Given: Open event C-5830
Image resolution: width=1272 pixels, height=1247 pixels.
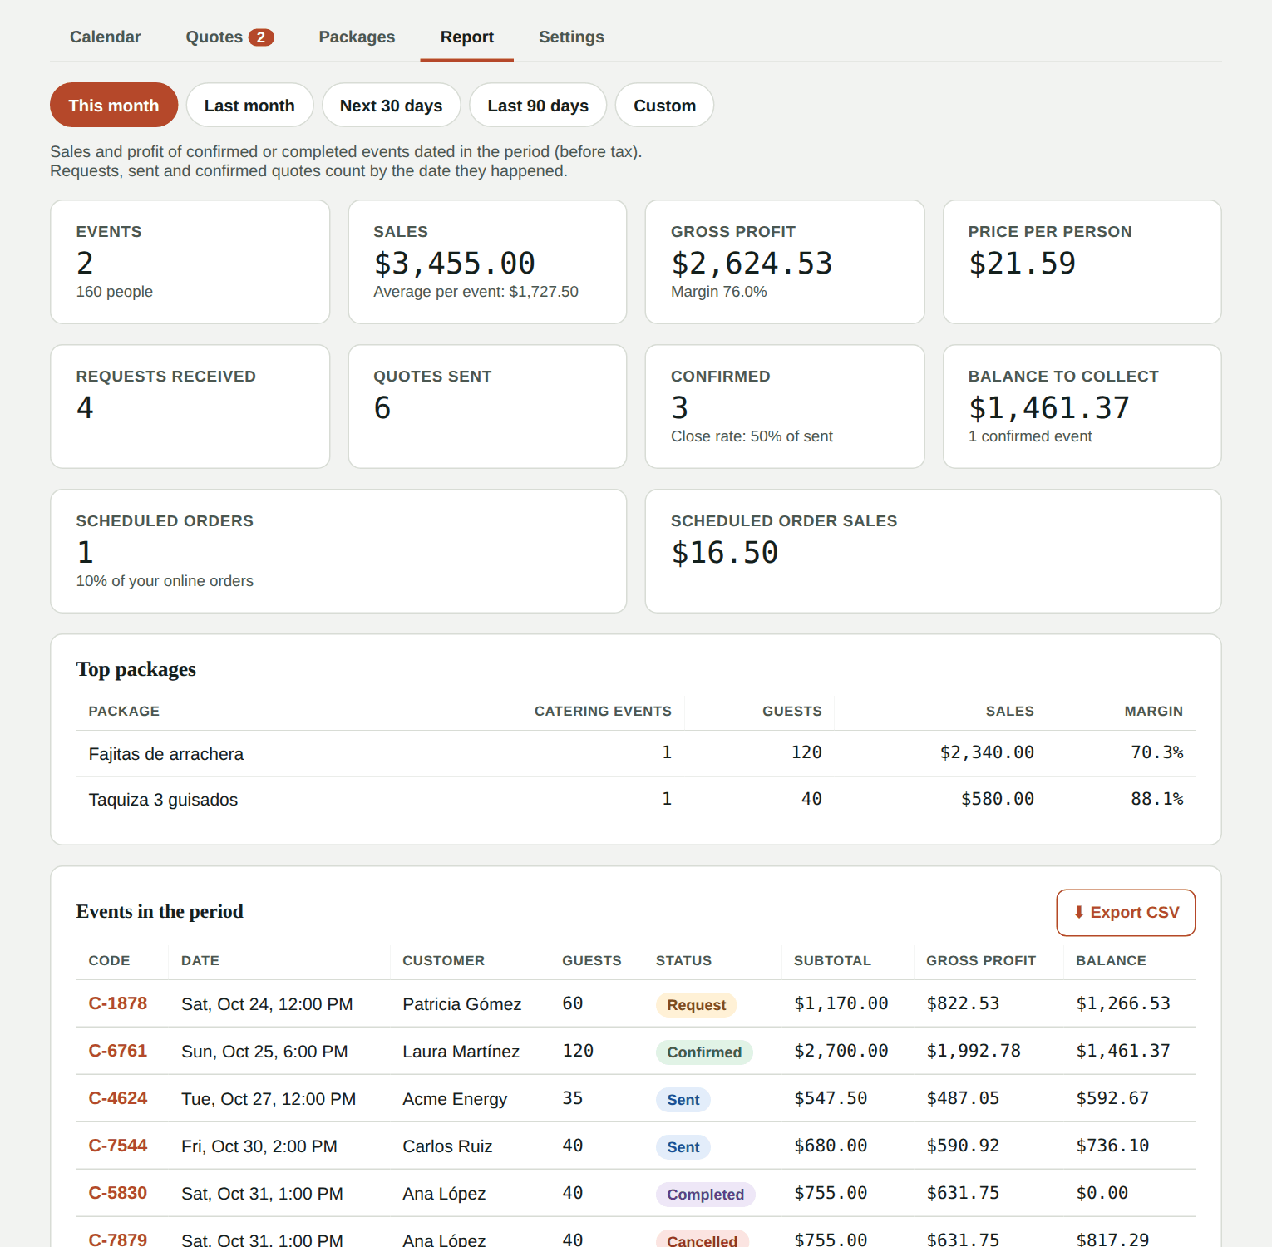Looking at the screenshot, I should point(117,1193).
